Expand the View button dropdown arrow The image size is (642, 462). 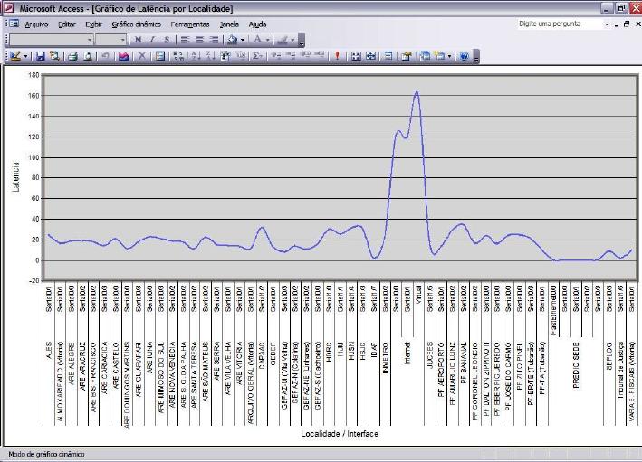(x=25, y=56)
